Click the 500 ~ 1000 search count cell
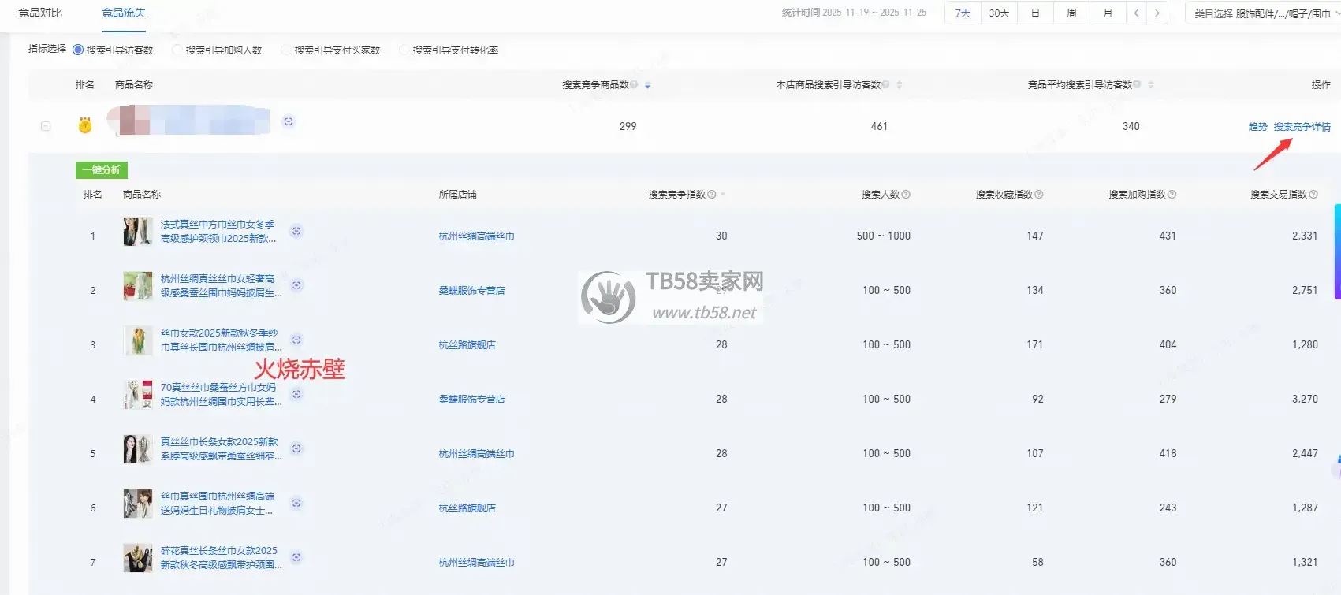This screenshot has height=595, width=1341. pos(884,236)
